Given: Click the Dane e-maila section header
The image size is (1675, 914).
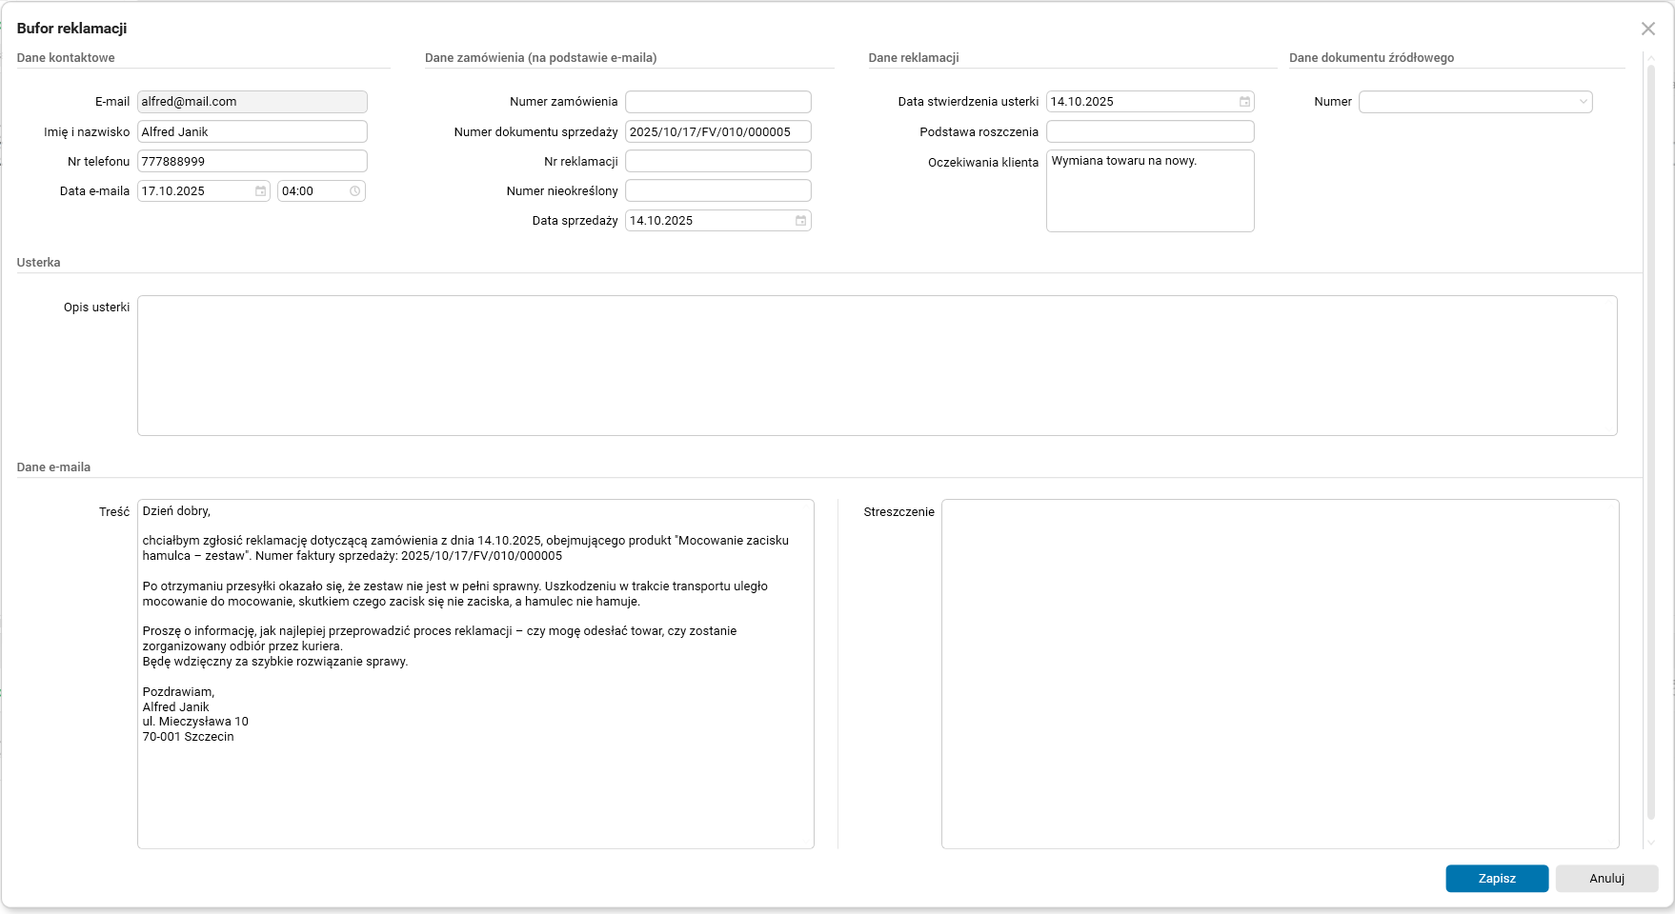Looking at the screenshot, I should 53,467.
